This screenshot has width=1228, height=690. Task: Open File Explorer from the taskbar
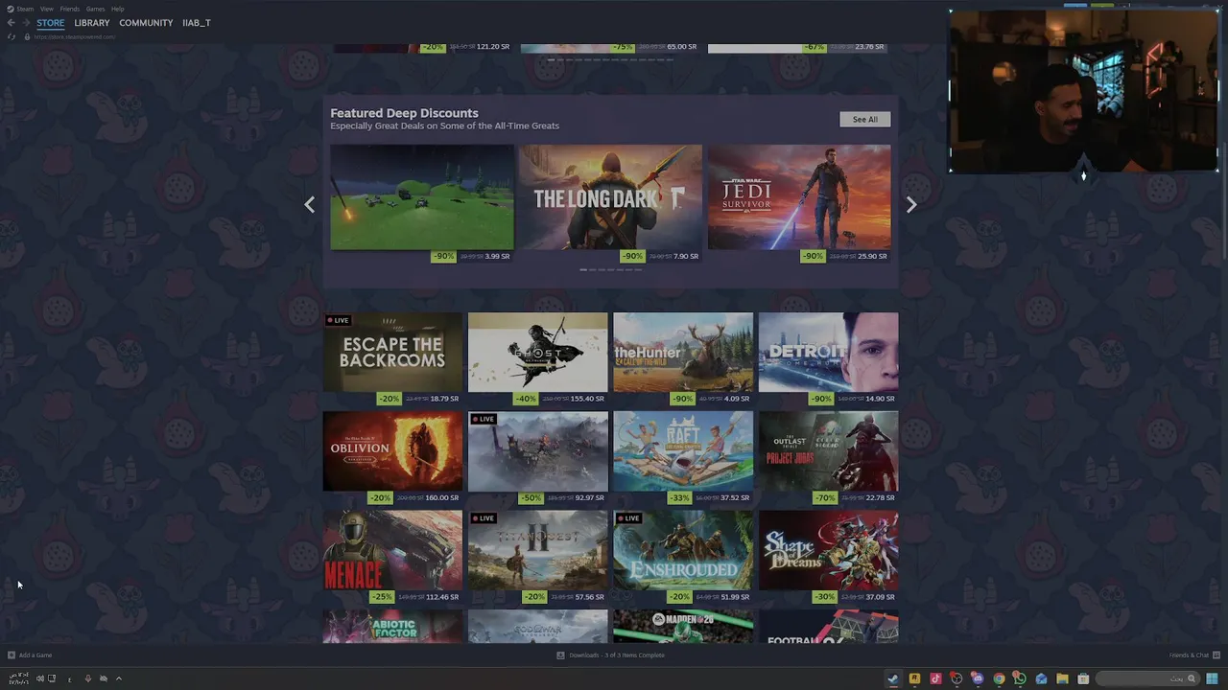click(1062, 678)
